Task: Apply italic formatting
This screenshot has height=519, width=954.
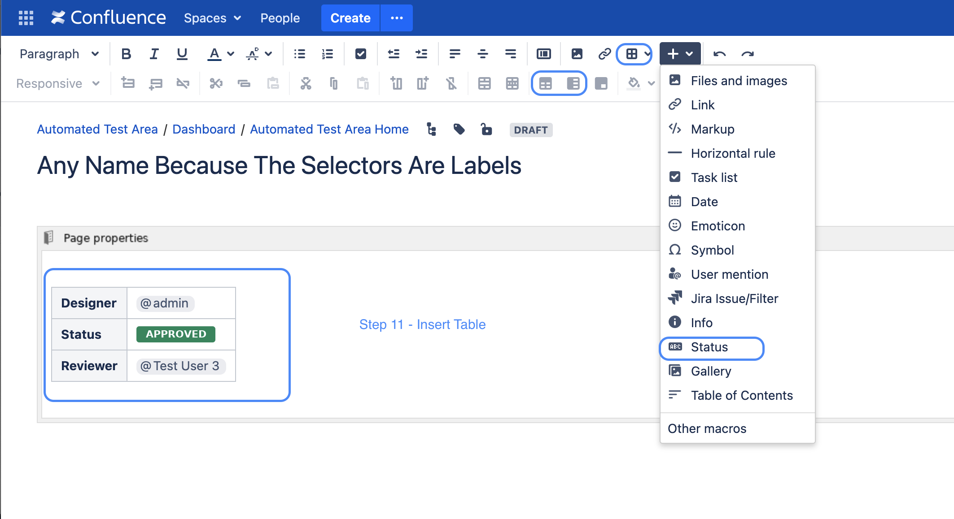Action: tap(154, 54)
